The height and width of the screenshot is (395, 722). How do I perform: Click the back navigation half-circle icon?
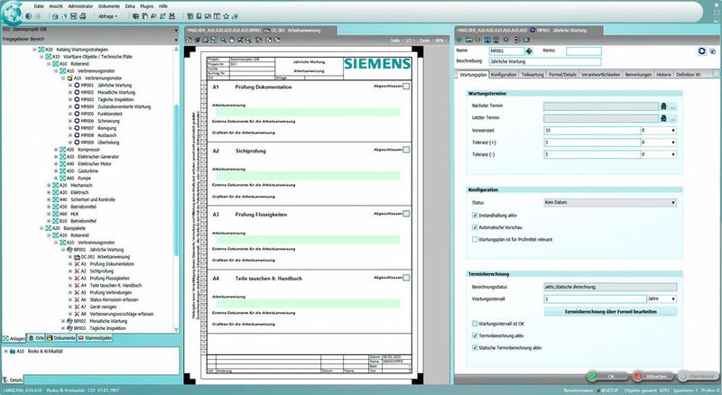[x=29, y=16]
